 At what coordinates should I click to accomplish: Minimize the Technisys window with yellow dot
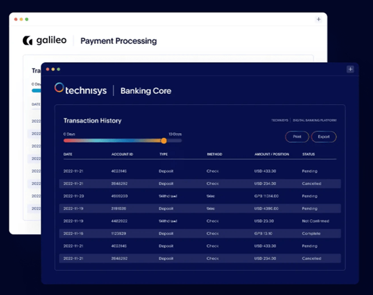53,69
